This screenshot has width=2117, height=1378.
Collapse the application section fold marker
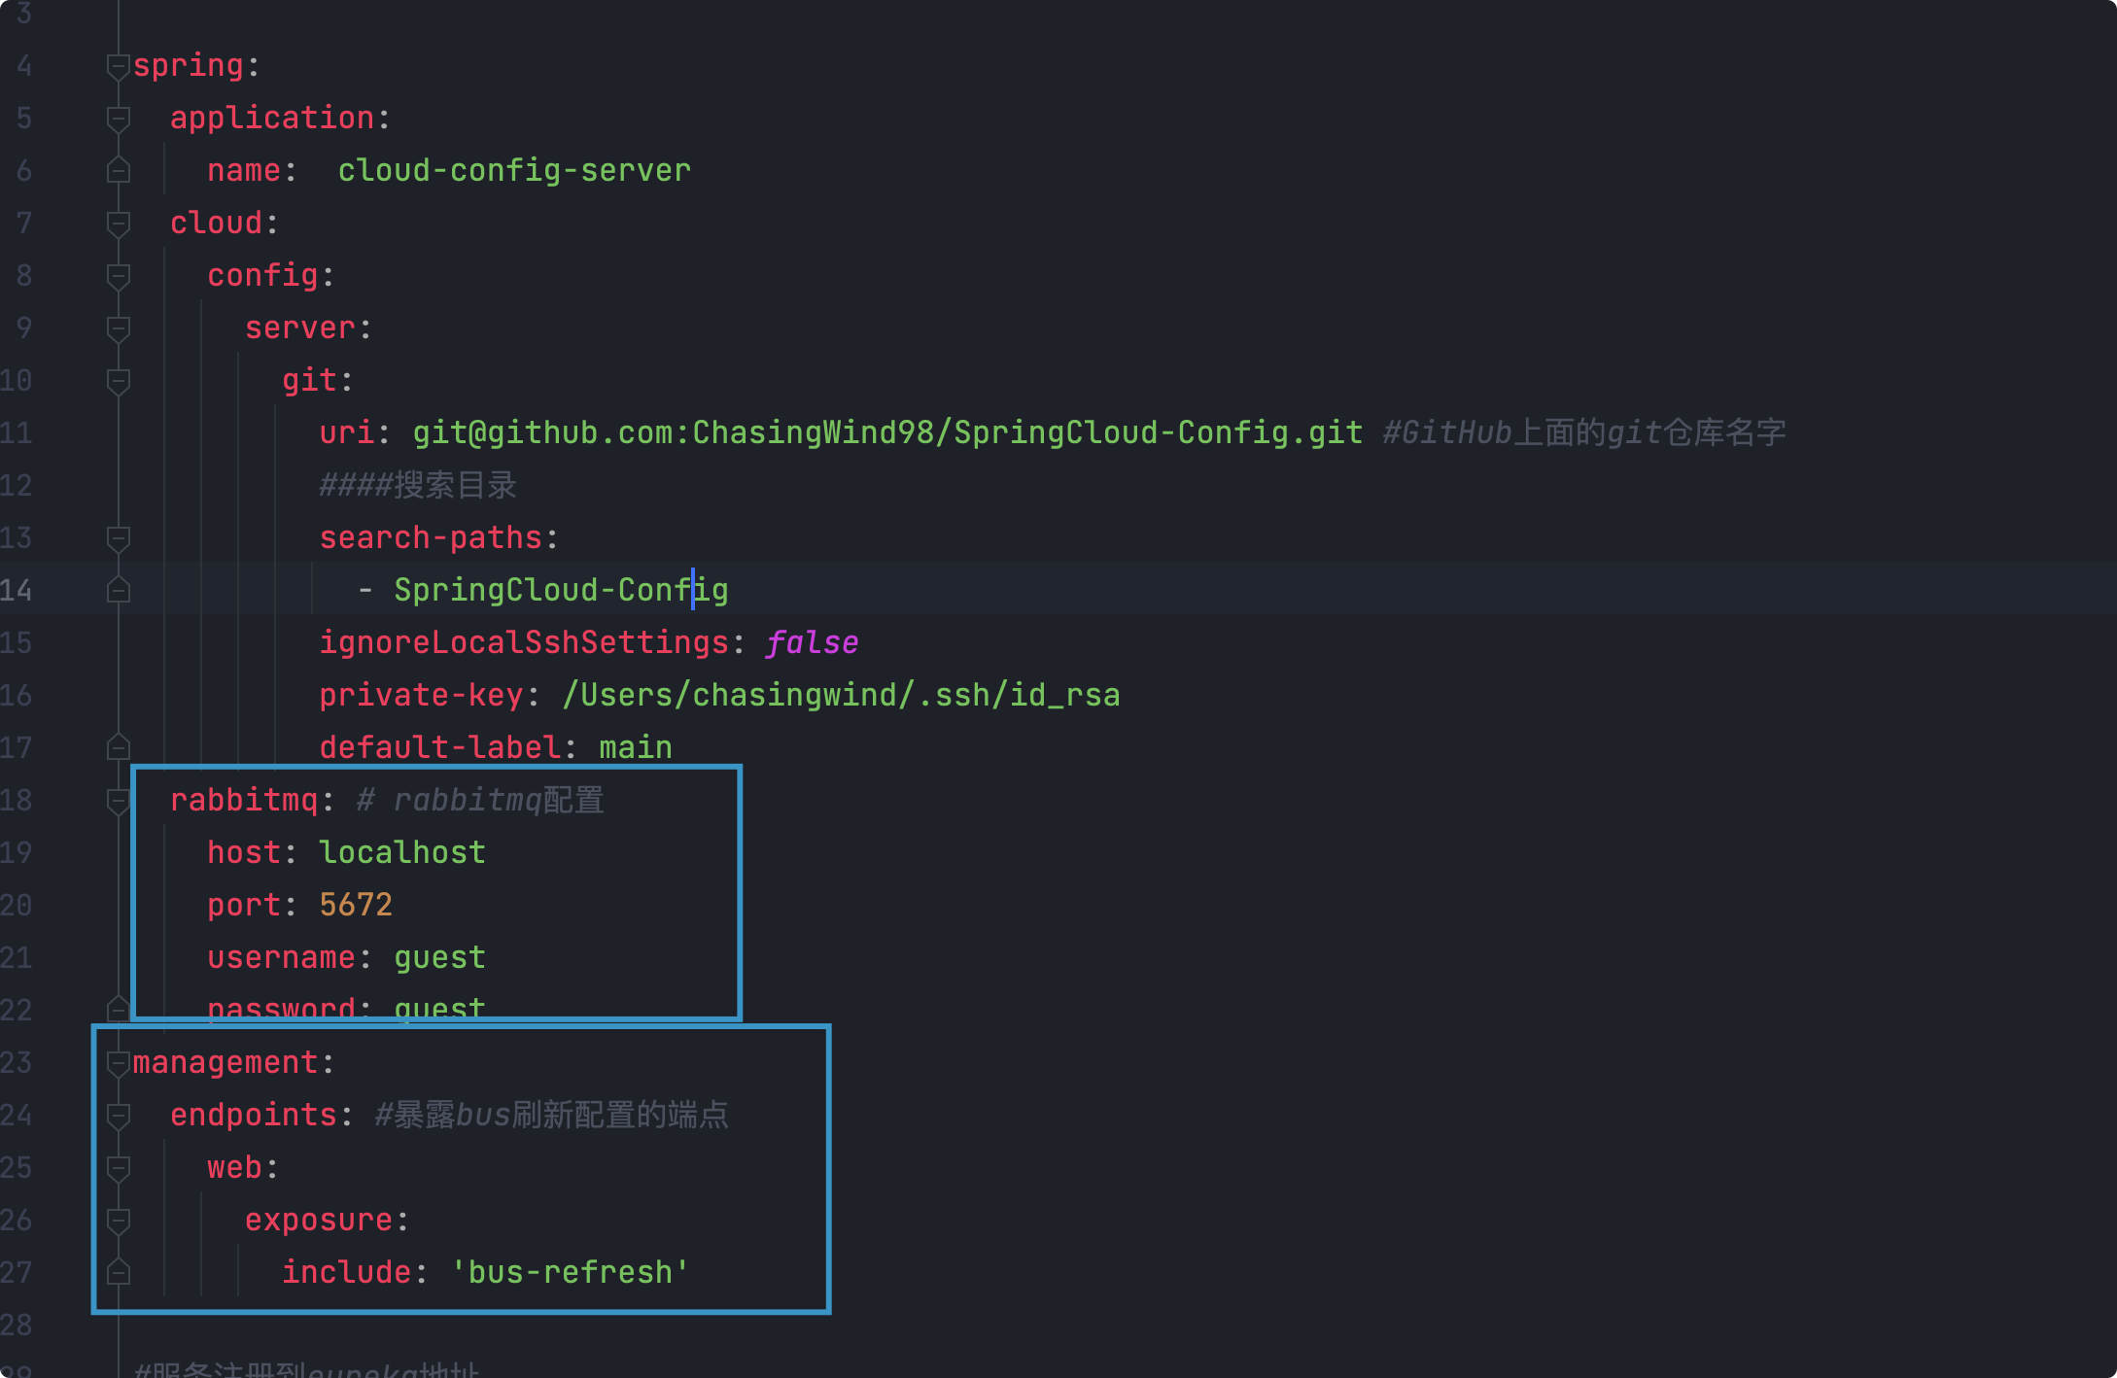point(119,119)
